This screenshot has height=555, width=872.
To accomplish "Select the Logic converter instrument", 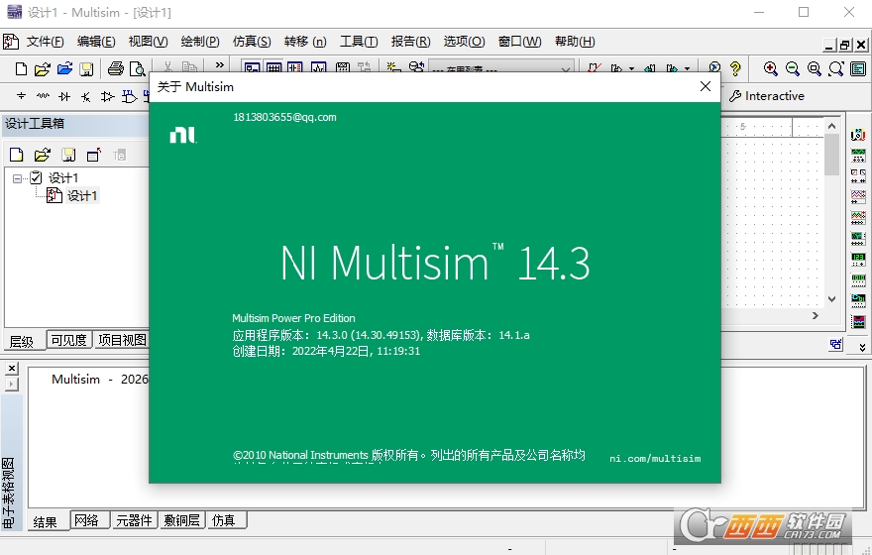I will (x=858, y=301).
